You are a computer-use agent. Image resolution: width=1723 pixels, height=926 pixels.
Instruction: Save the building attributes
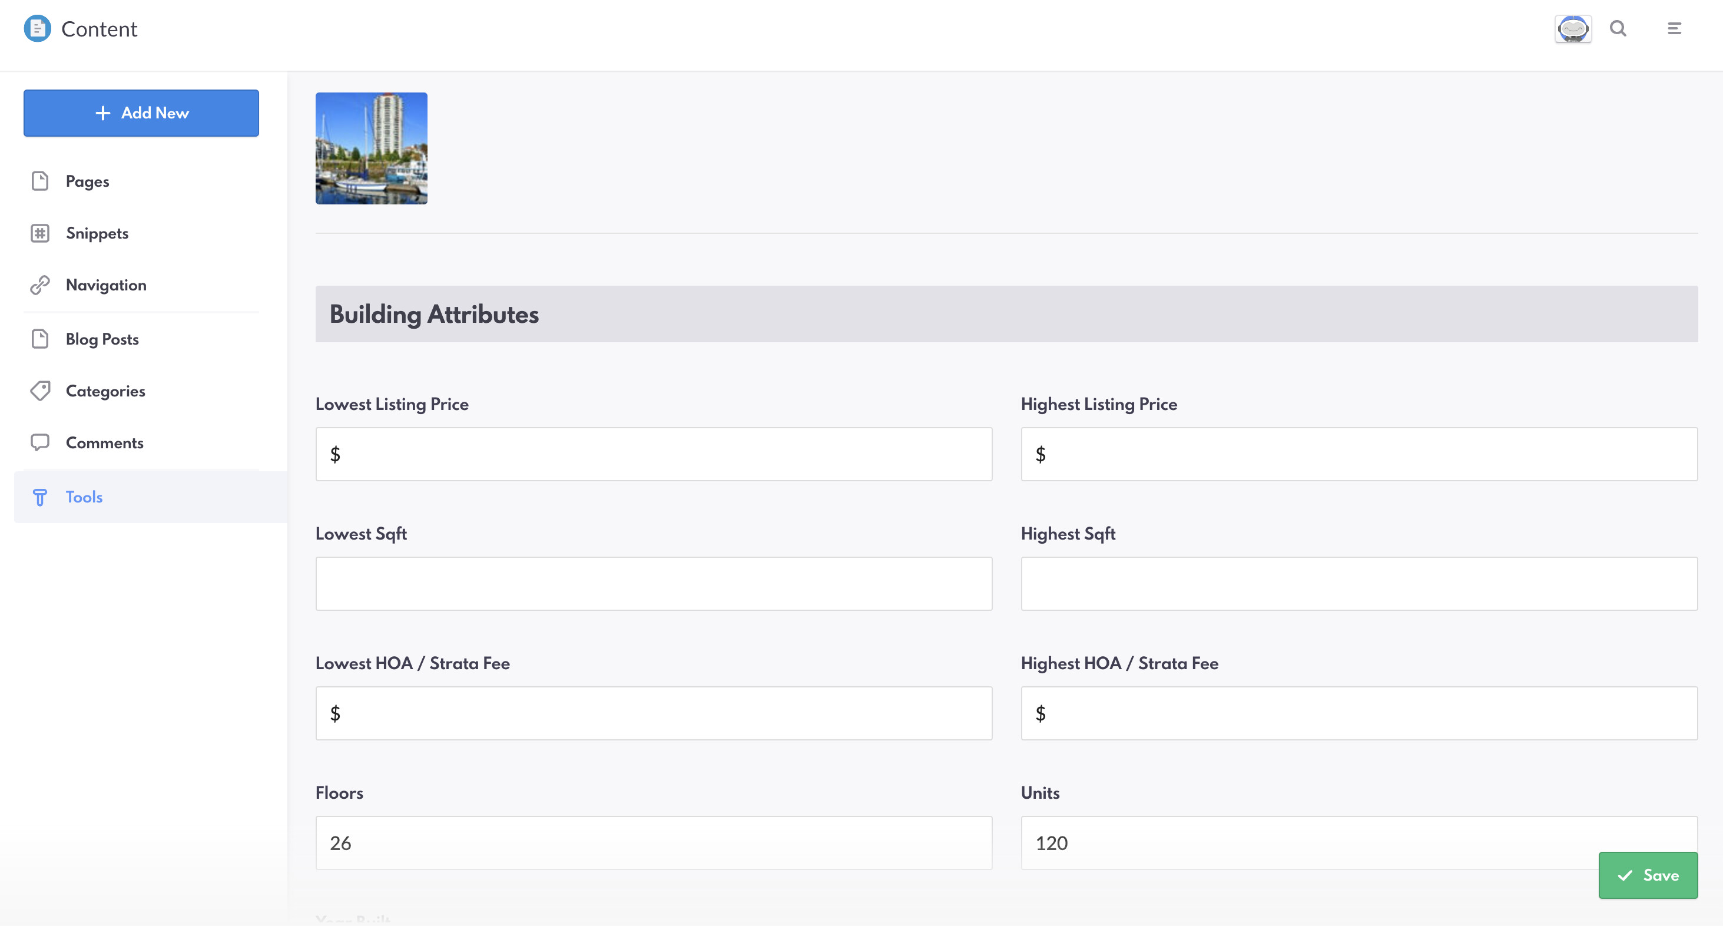(1648, 875)
